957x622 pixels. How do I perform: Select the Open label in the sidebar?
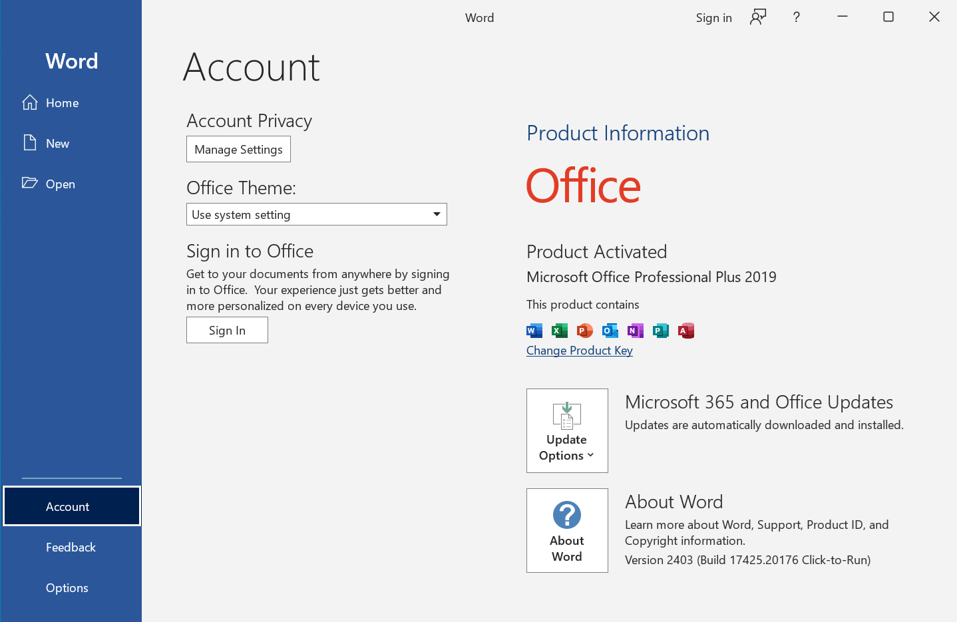click(61, 184)
